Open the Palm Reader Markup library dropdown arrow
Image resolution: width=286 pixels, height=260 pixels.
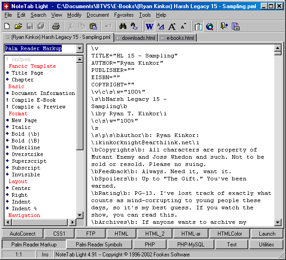click(79, 48)
